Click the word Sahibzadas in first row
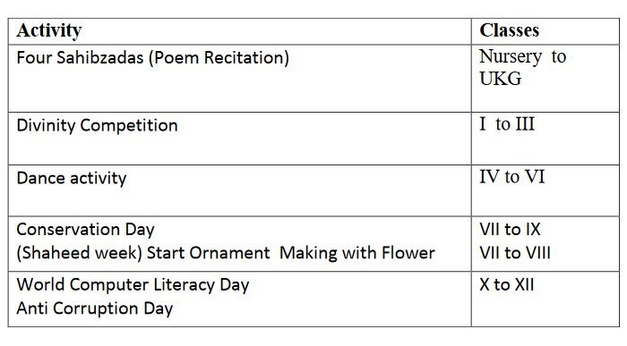The height and width of the screenshot is (346, 627). (x=99, y=58)
